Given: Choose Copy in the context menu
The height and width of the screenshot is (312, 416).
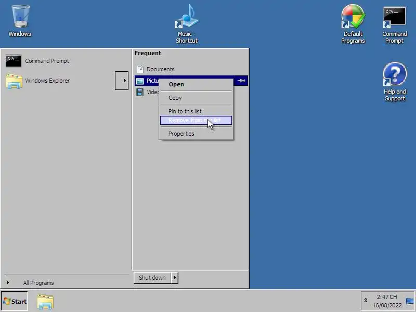Looking at the screenshot, I should click(x=196, y=98).
